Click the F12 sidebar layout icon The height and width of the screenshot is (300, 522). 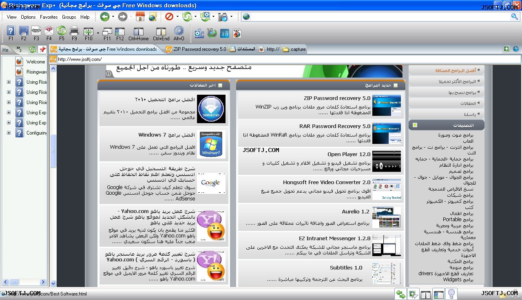[x=120, y=31]
